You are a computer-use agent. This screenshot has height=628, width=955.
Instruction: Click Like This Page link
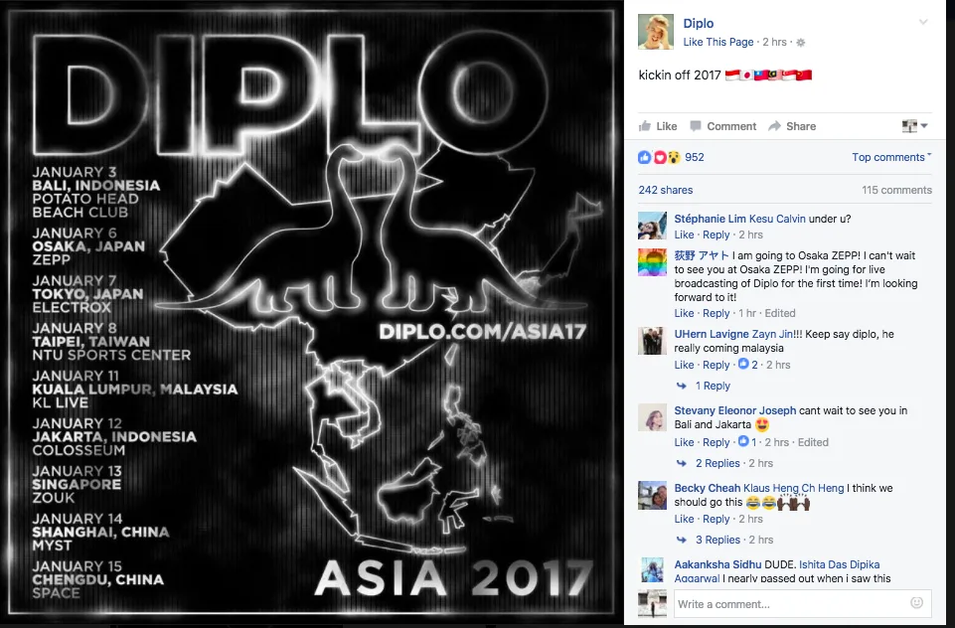pyautogui.click(x=718, y=42)
